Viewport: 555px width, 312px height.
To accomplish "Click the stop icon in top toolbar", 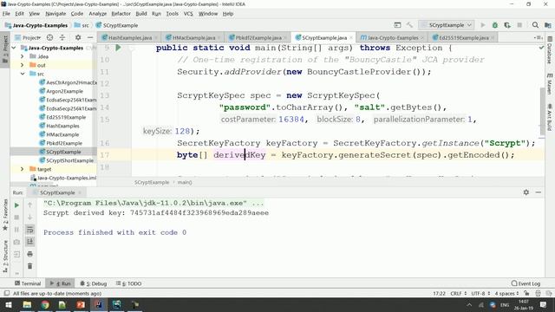I will [x=519, y=25].
